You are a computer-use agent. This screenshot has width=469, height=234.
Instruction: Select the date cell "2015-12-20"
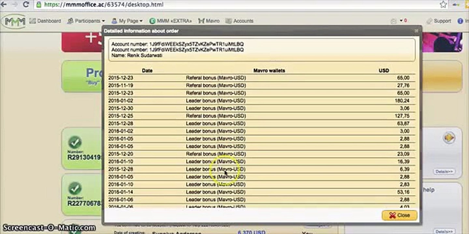[121, 154]
